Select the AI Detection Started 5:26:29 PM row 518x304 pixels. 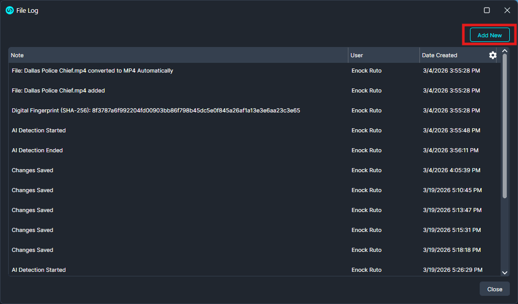click(x=39, y=270)
